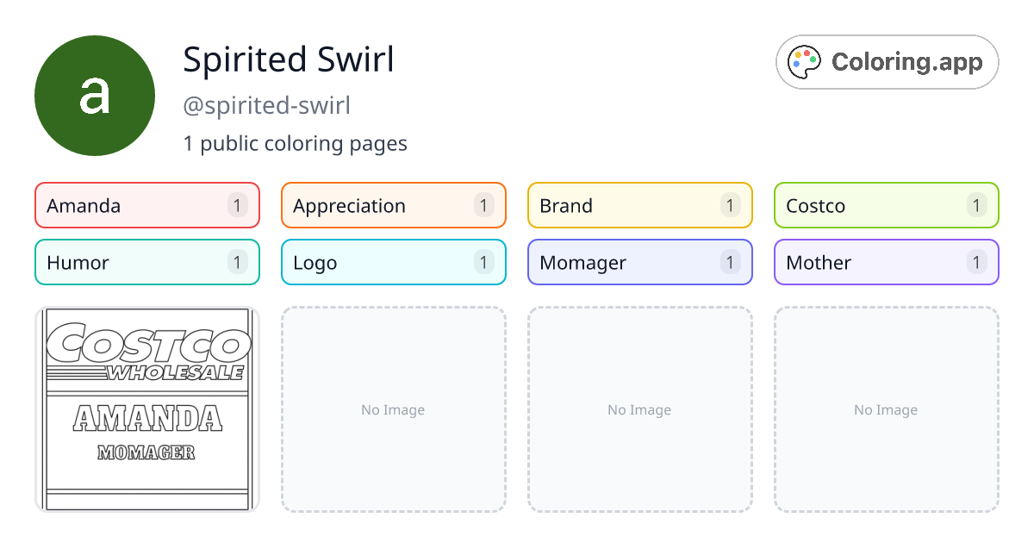Click the @spirited-swirl username handle
Image resolution: width=1034 pixels, height=543 pixels.
pyautogui.click(x=267, y=106)
